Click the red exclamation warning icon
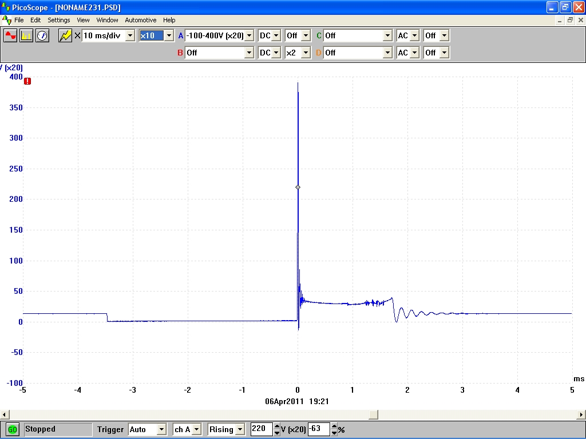This screenshot has height=439, width=586. click(27, 81)
